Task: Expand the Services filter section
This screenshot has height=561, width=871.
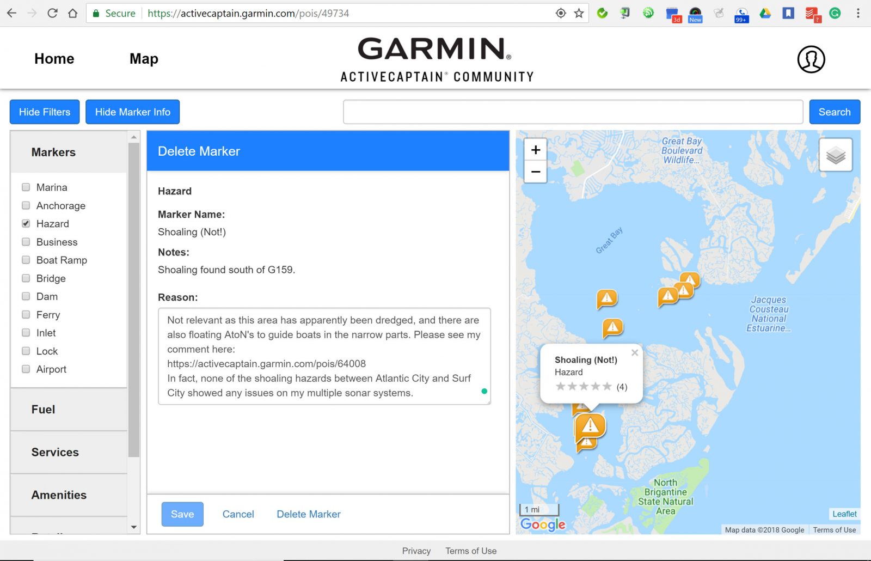Action: point(54,452)
